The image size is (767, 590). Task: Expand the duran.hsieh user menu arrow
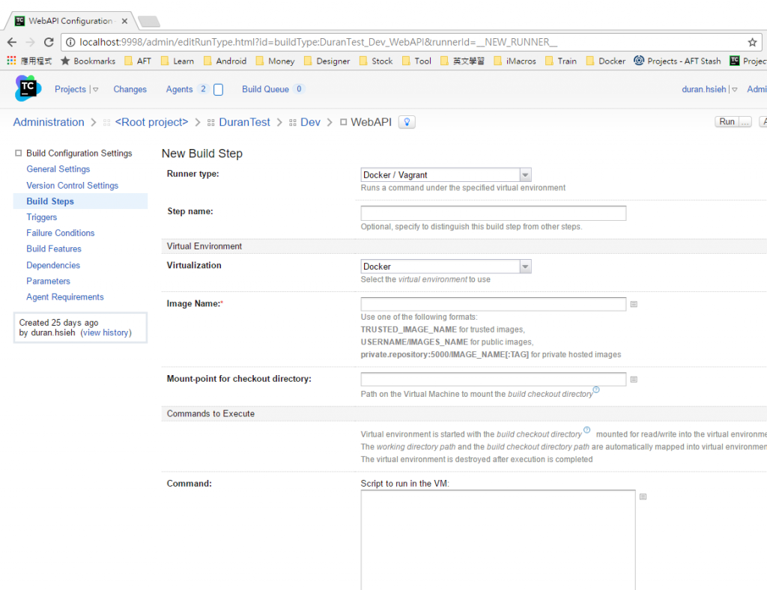coord(734,89)
